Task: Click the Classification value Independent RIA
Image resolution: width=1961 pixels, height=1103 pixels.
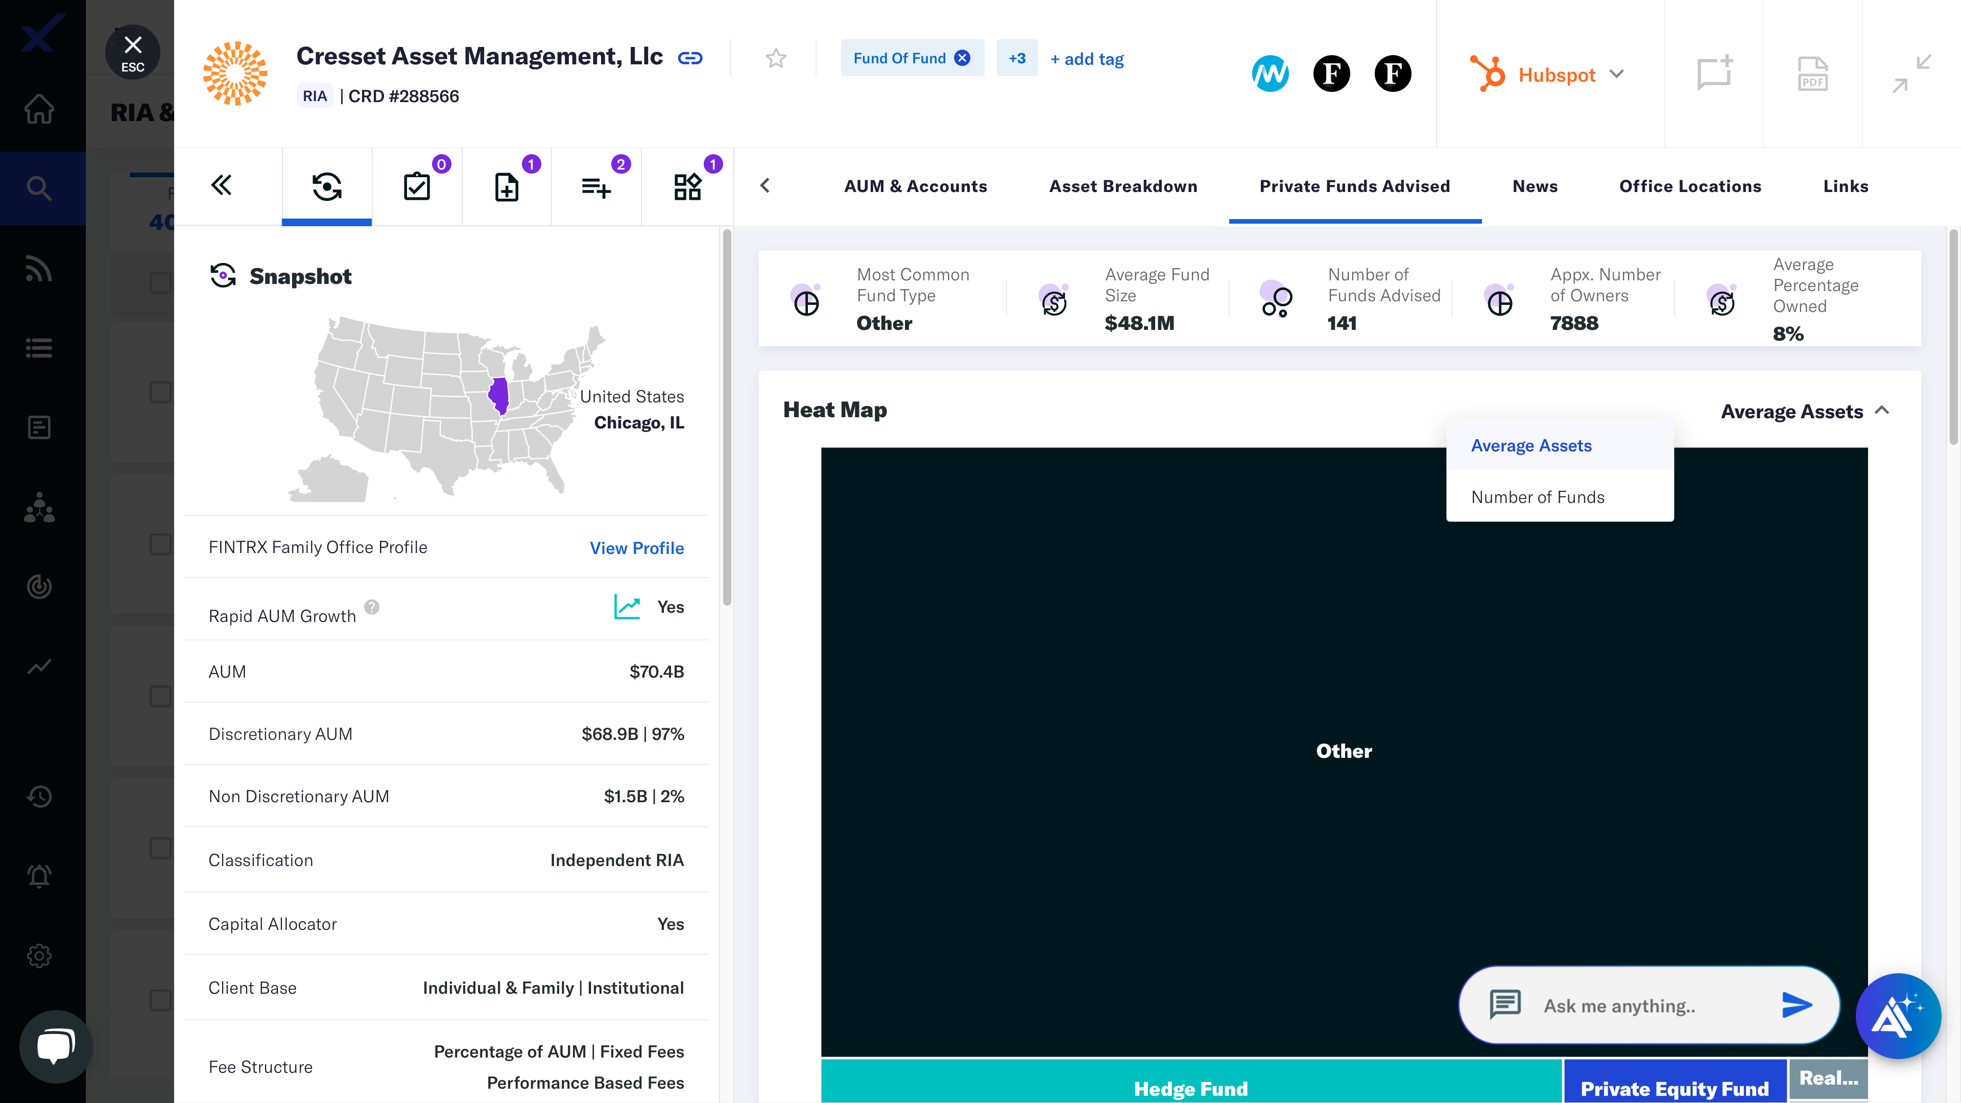Action: (x=616, y=860)
